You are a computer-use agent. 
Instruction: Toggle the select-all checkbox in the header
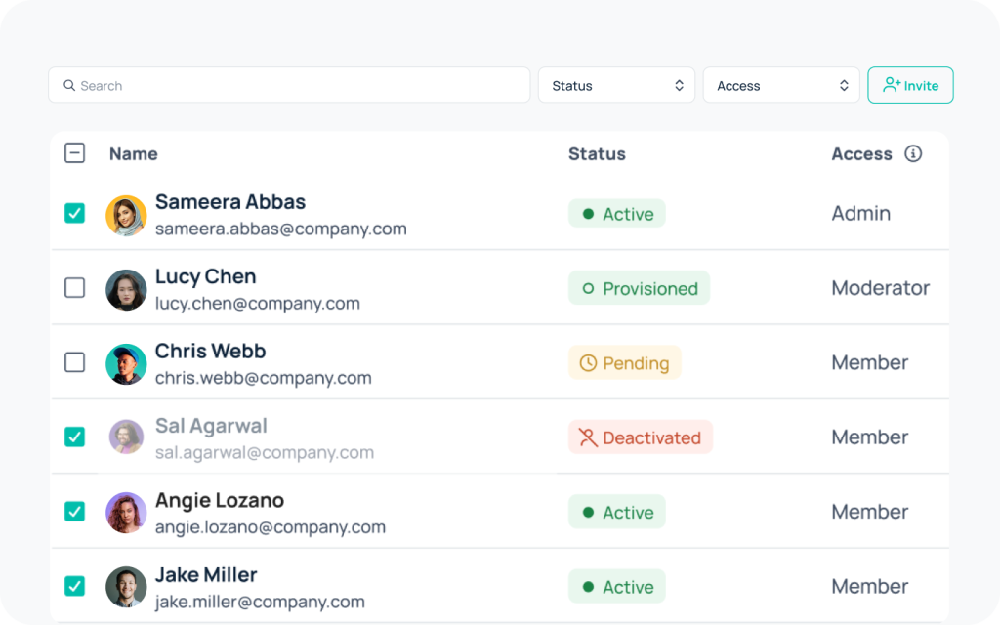point(74,153)
